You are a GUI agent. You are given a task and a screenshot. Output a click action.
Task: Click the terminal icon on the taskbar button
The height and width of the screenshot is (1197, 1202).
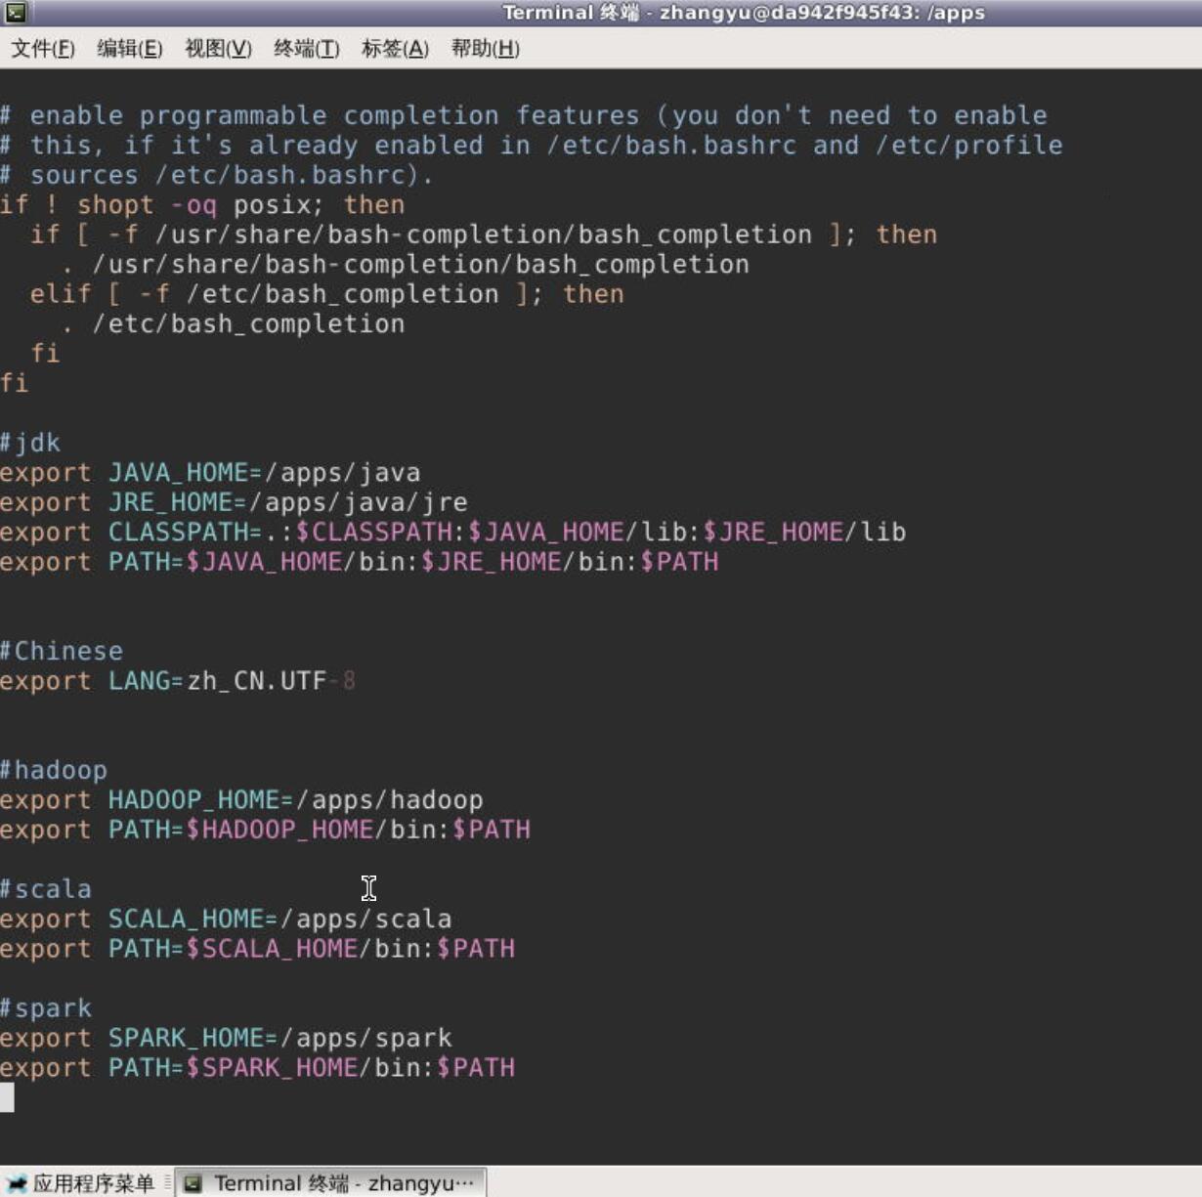193,1183
